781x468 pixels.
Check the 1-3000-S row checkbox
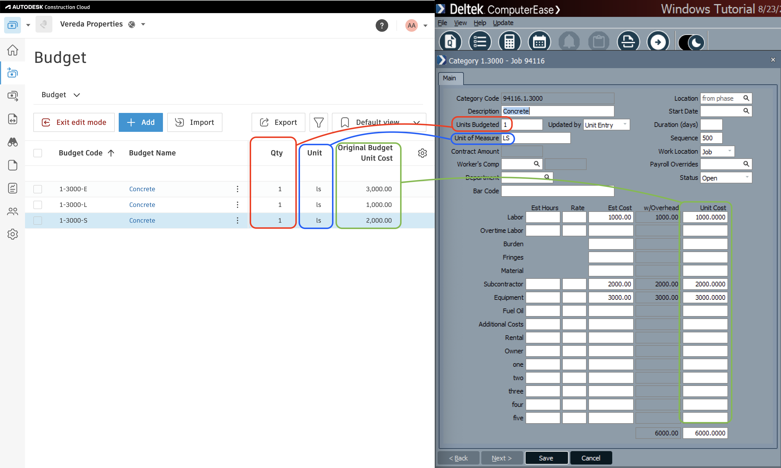coord(38,220)
